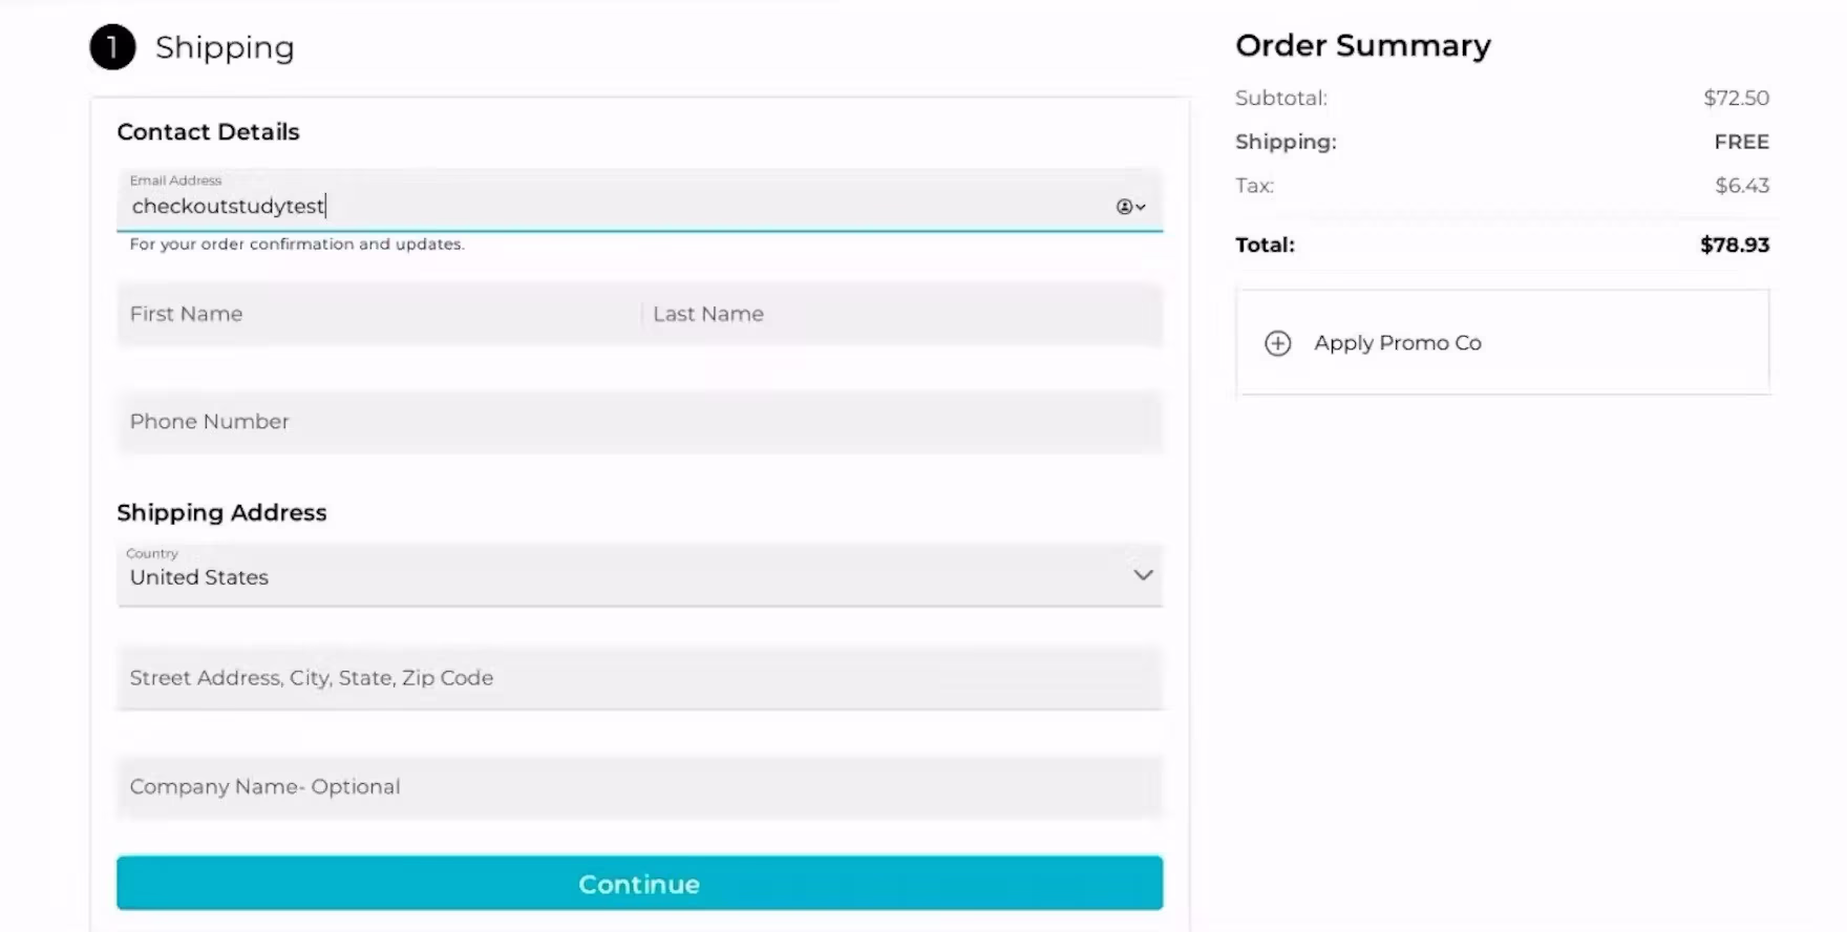Click the Company Name optional field
Screen dimensions: 1847x932
pyautogui.click(x=638, y=787)
